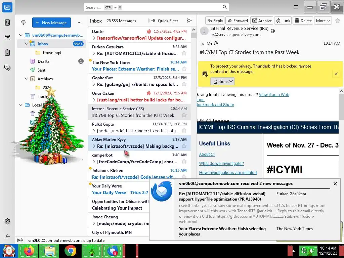
Task: Open message list display options
Action: [x=189, y=20]
